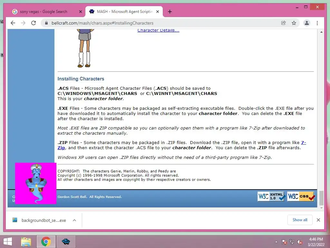This screenshot has width=330, height=248.
Task: Click the muted volume tray icon
Action: pos(300,242)
